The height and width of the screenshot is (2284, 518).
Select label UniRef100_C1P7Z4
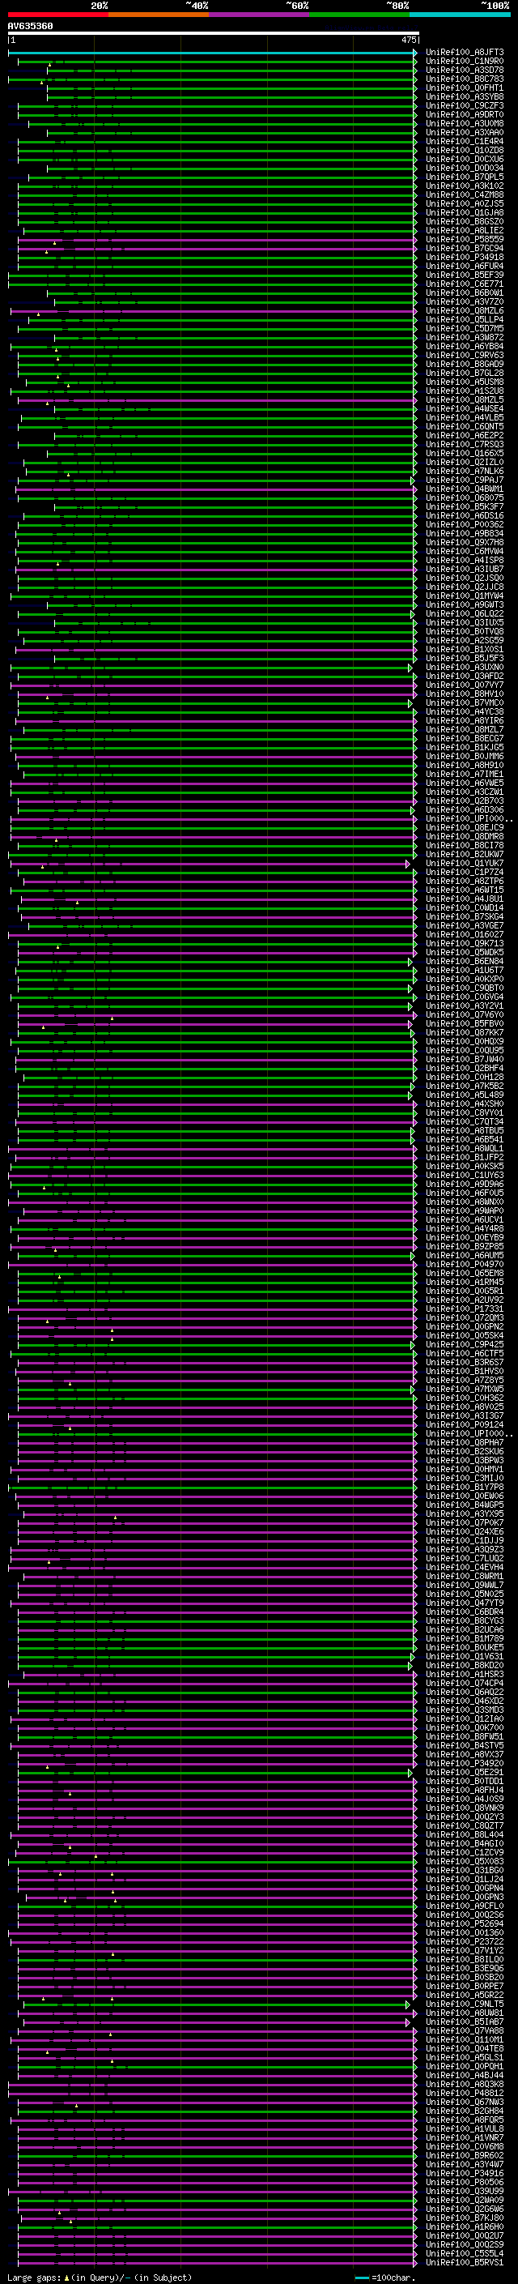[465, 872]
